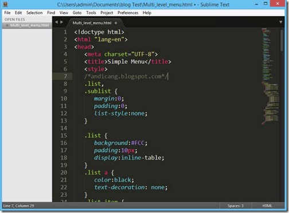This screenshot has height=213, width=289.
Task: Click the list-style:none; property
Action: click(x=120, y=113)
